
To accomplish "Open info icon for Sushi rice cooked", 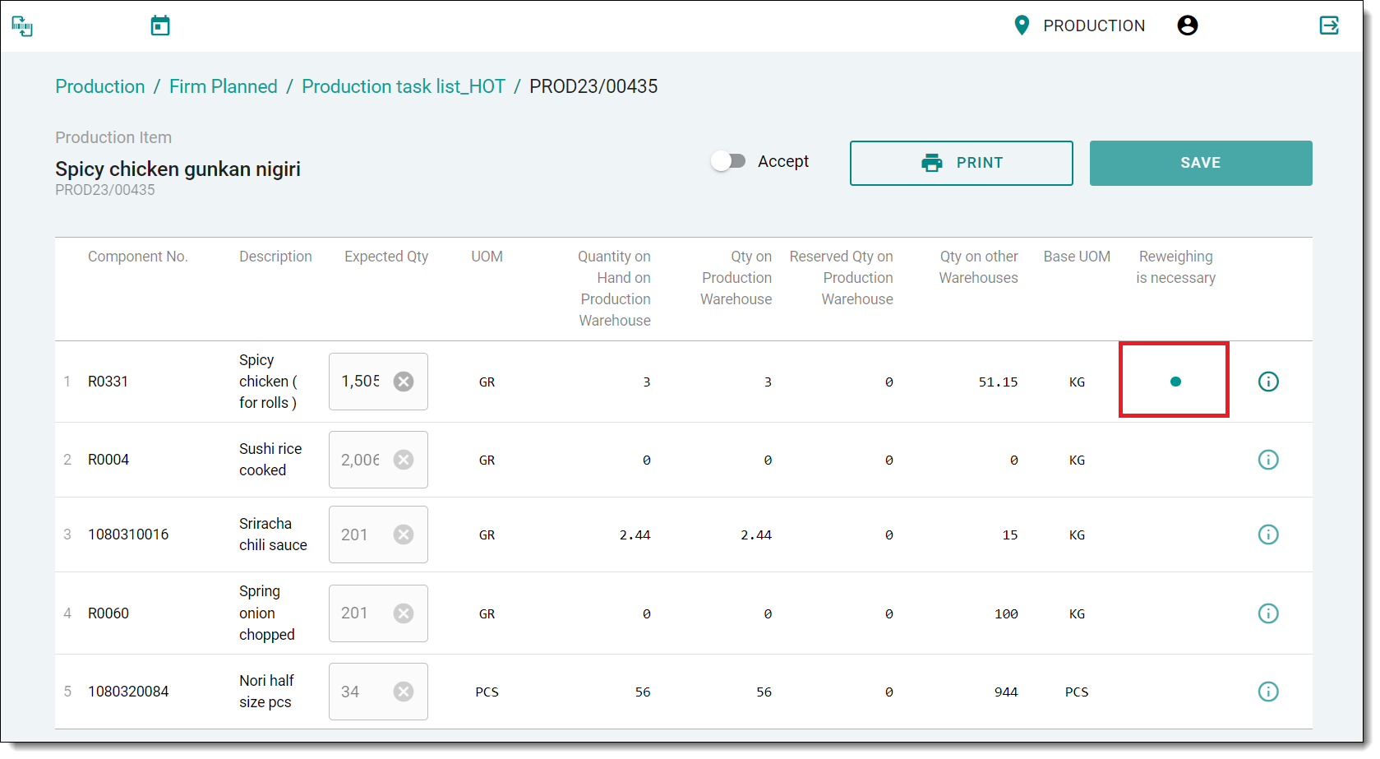I will click(x=1268, y=460).
